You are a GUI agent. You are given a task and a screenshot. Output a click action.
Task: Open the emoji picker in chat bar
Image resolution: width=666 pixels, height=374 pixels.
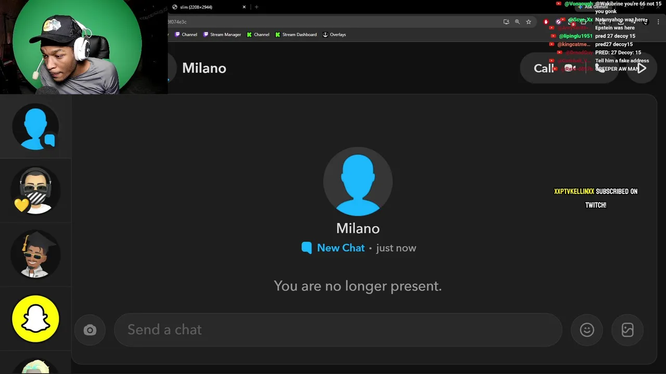[587, 330]
